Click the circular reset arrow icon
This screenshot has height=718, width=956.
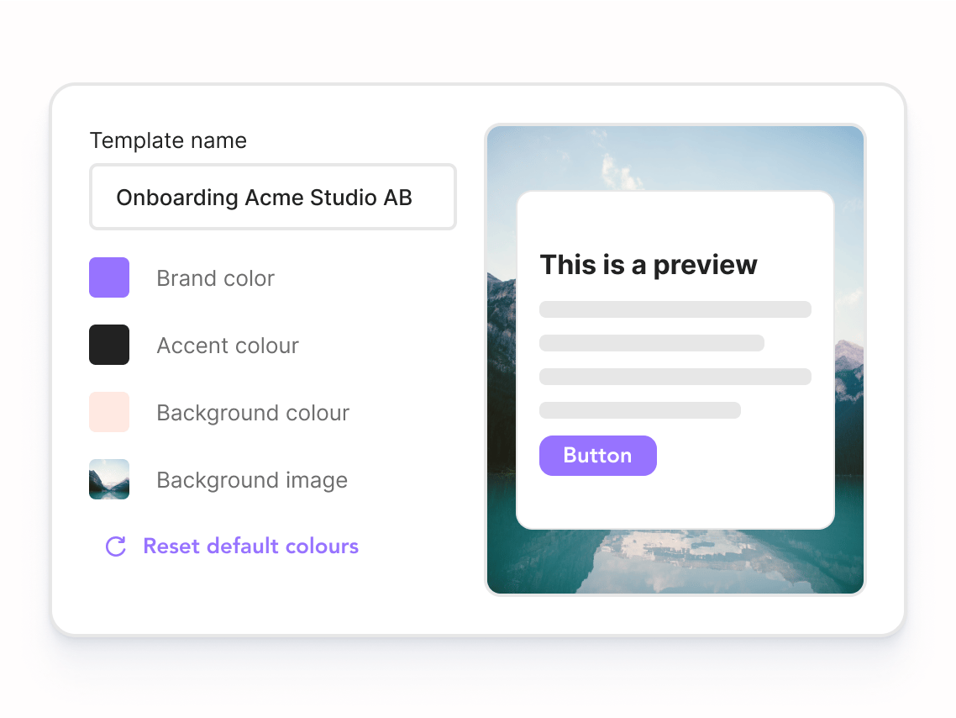coord(116,546)
